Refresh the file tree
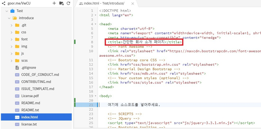Image resolution: width=261 pixels, height=129 pixels. pos(69,3)
